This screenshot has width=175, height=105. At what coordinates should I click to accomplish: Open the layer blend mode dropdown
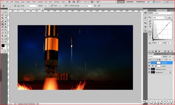click(155, 56)
